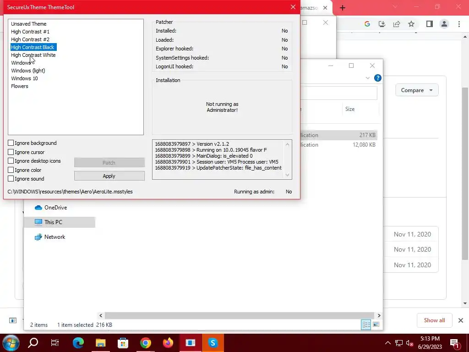469x352 pixels.
Task: Click the Google icon in address bar
Action: click(x=367, y=24)
